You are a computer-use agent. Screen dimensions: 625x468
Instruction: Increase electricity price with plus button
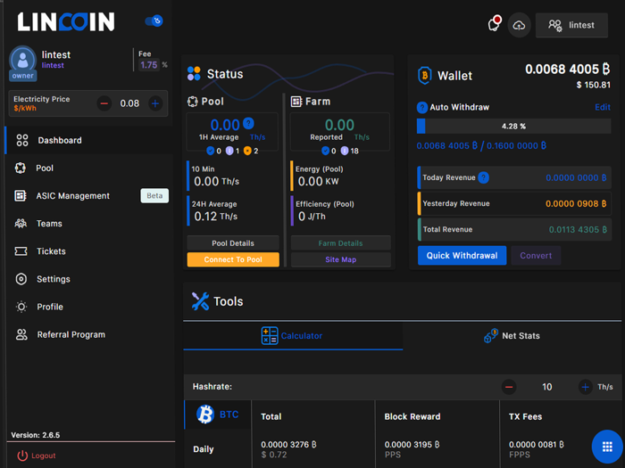[155, 103]
